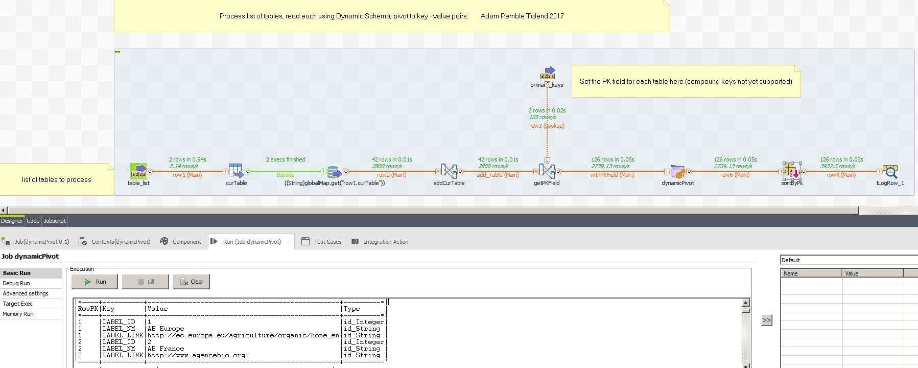Click the '2 execs finished' status label
The width and height of the screenshot is (918, 368).
(x=286, y=159)
